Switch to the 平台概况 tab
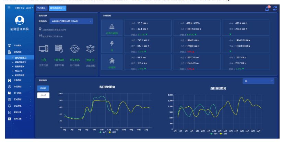 point(42,8)
